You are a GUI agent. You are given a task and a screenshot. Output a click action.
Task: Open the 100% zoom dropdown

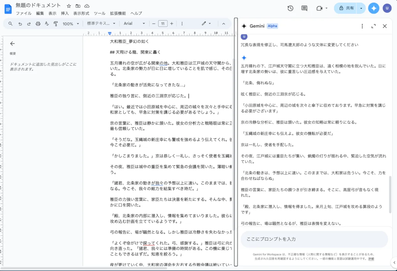(71, 24)
